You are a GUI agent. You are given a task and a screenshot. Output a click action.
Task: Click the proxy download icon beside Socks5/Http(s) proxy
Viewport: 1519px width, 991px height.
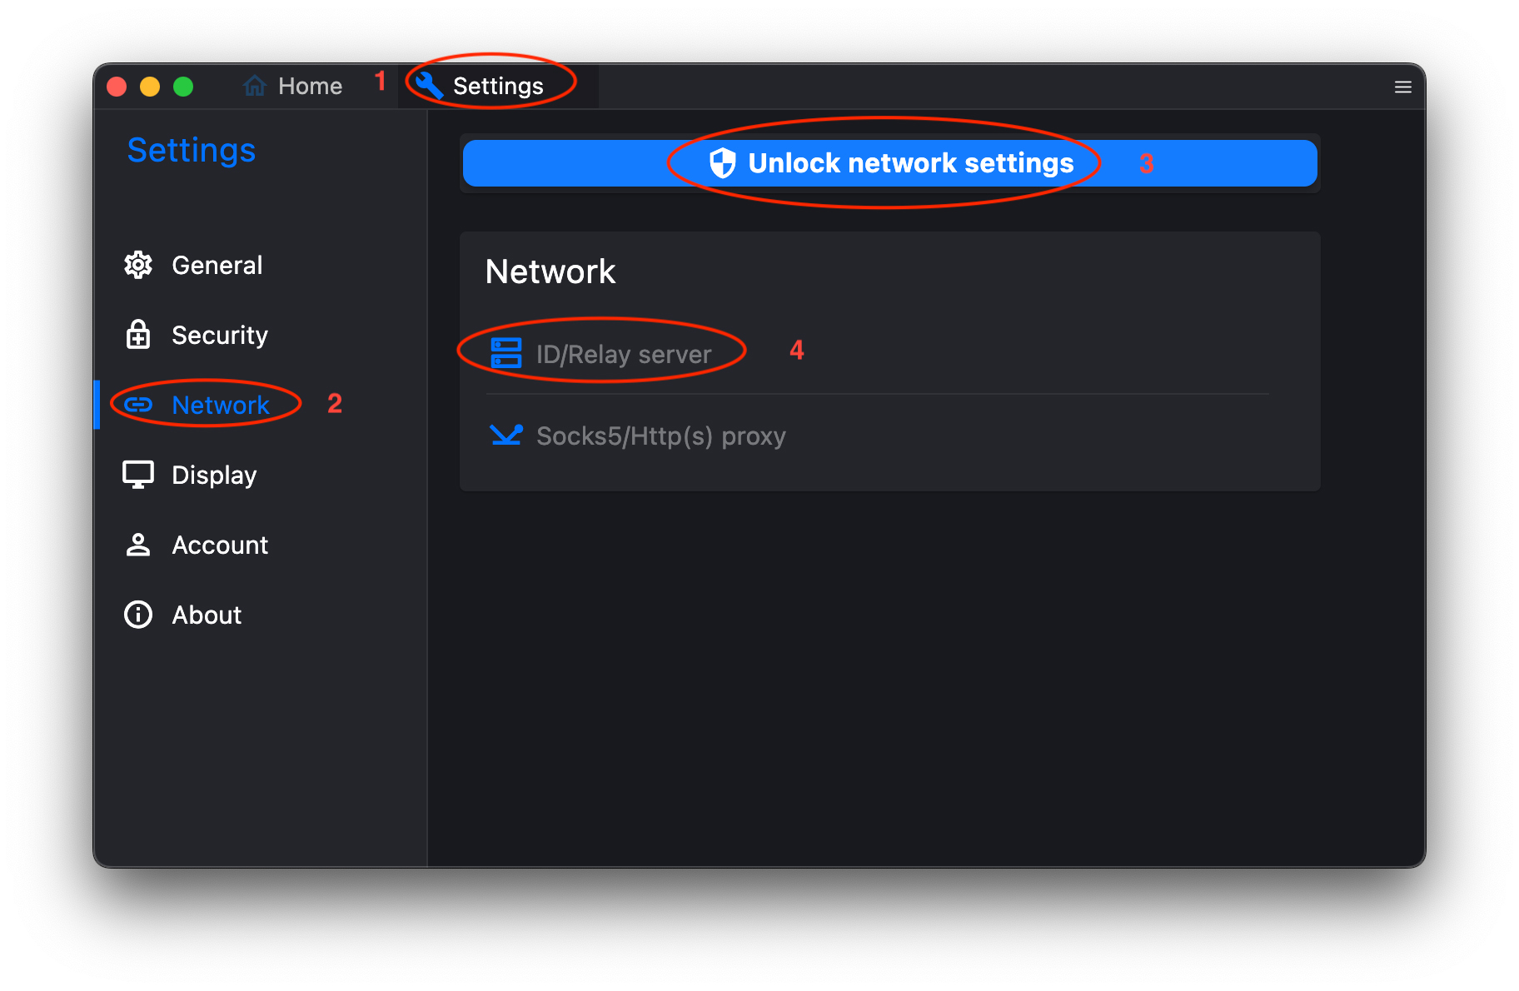pos(505,435)
